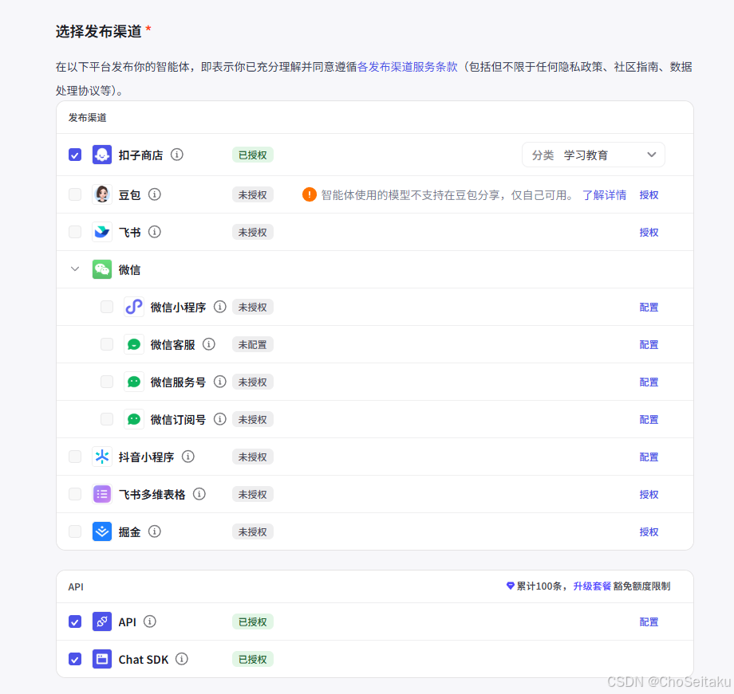The image size is (734, 694).
Task: Tick the 豆包 checkbox
Action: pyautogui.click(x=75, y=194)
